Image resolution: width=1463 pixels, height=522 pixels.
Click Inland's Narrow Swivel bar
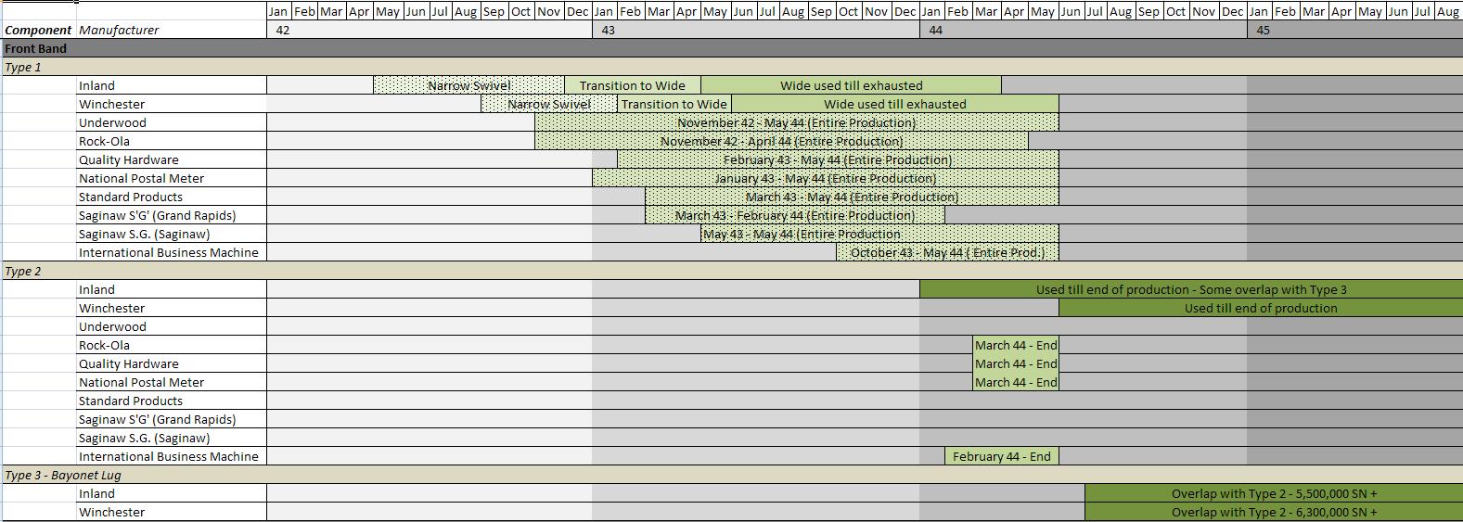click(468, 85)
